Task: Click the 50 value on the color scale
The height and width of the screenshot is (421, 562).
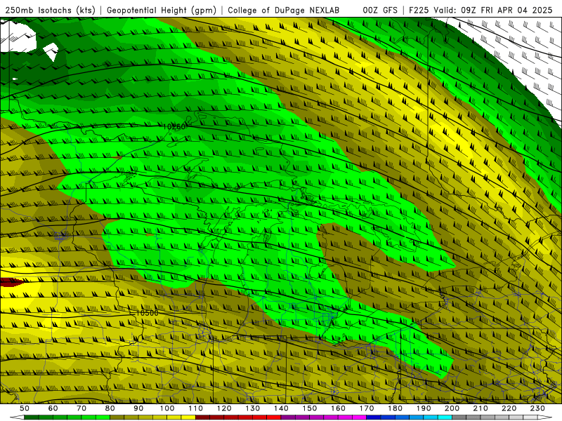Action: pos(25,408)
